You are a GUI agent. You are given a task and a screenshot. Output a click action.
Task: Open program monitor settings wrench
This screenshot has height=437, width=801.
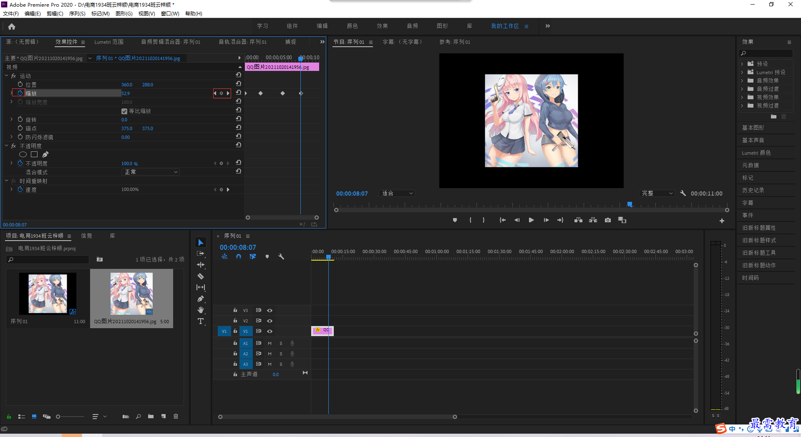click(x=683, y=193)
